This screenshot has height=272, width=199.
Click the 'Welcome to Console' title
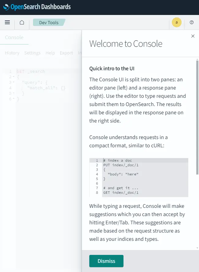(126, 44)
